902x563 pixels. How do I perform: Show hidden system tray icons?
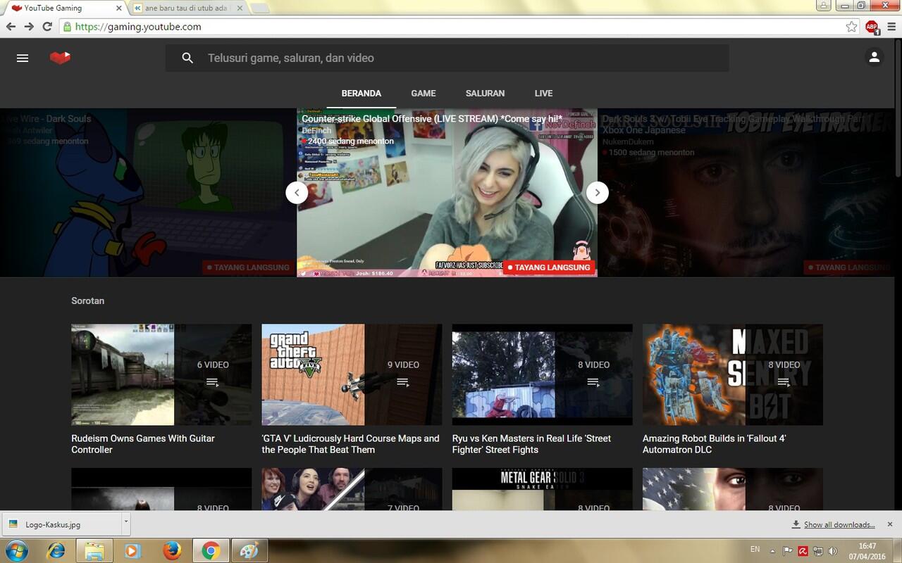click(x=774, y=551)
